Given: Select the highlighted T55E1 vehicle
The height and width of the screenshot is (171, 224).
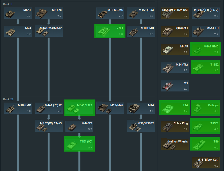Looking at the screenshot, I should [x=205, y=126].
